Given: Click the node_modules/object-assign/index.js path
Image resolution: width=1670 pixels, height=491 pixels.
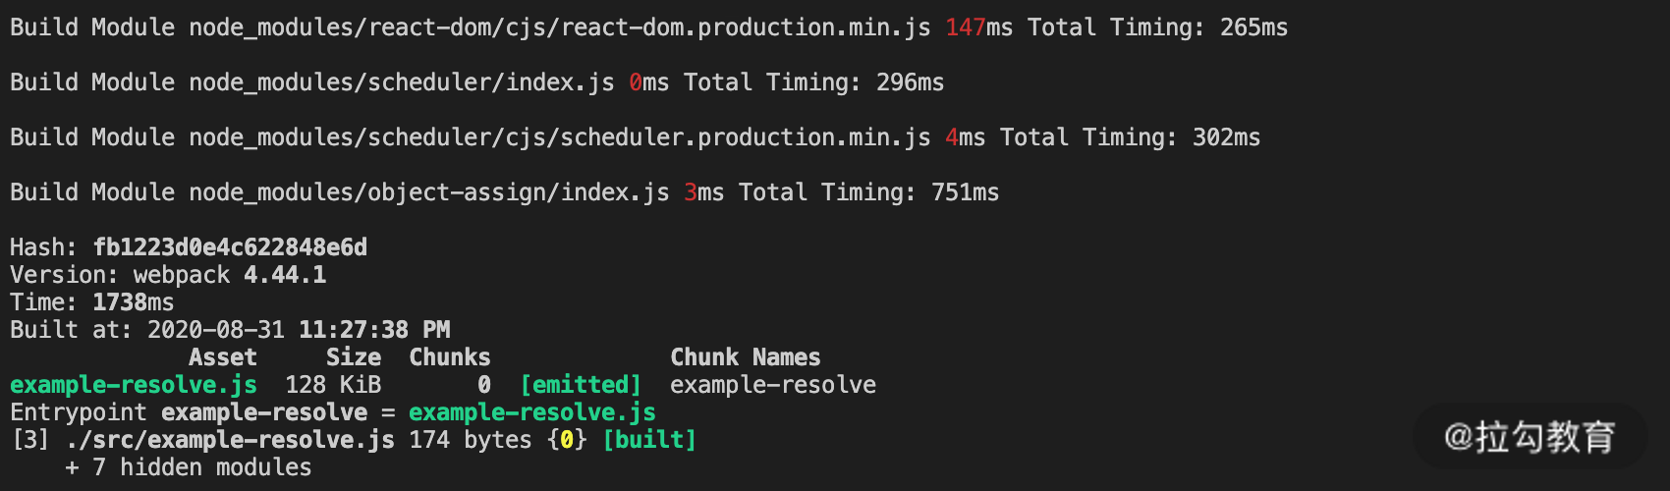Looking at the screenshot, I should pos(429,192).
